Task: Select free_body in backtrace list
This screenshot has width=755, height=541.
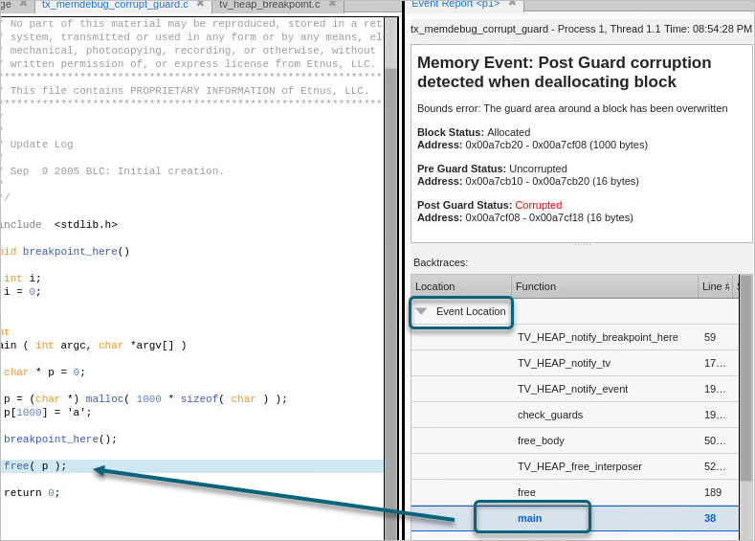Action: pyautogui.click(x=541, y=440)
